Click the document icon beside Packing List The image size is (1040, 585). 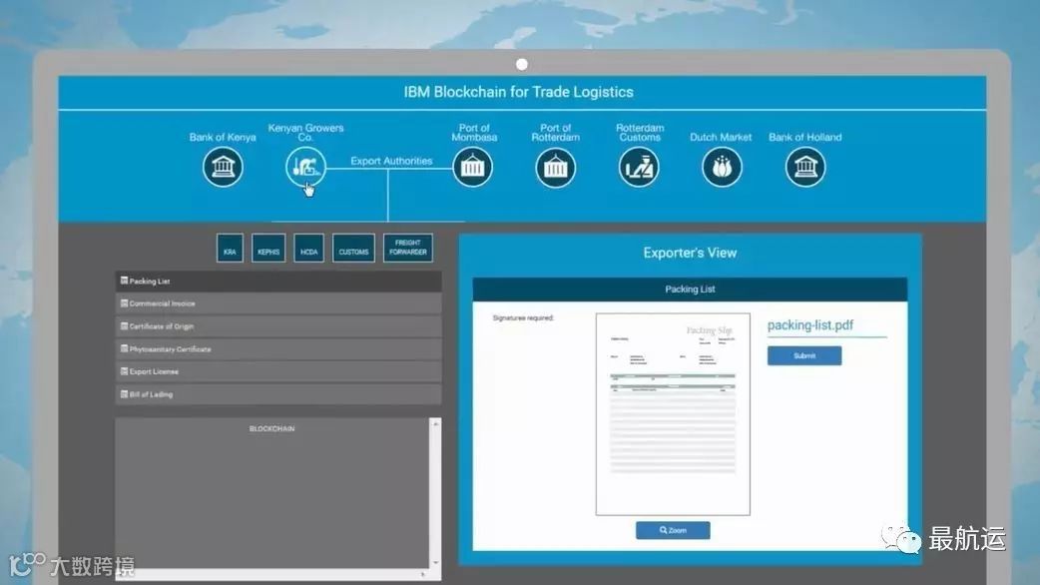(124, 281)
